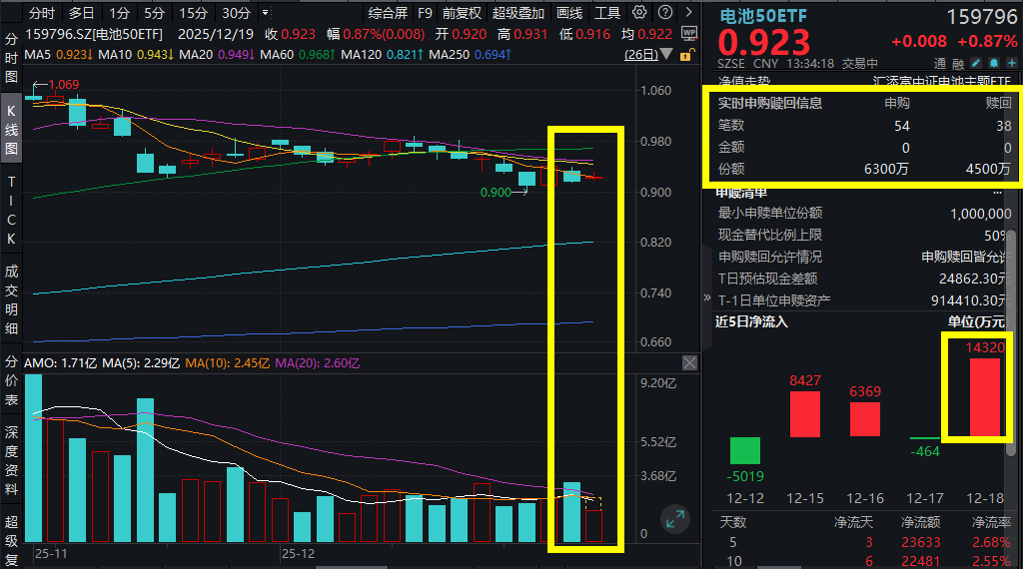Image resolution: width=1023 pixels, height=569 pixels.
Task: Collapse right info panel with double chevron
Action: click(x=707, y=297)
